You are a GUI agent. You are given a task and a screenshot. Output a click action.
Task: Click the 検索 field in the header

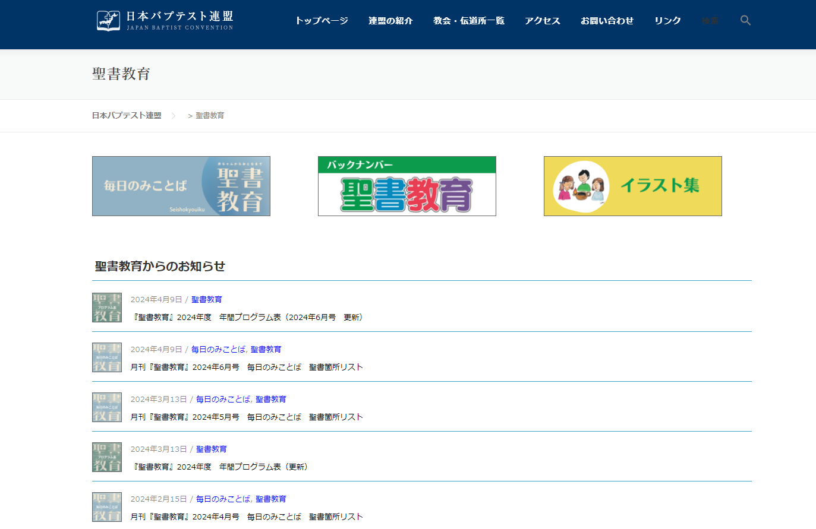click(x=710, y=21)
